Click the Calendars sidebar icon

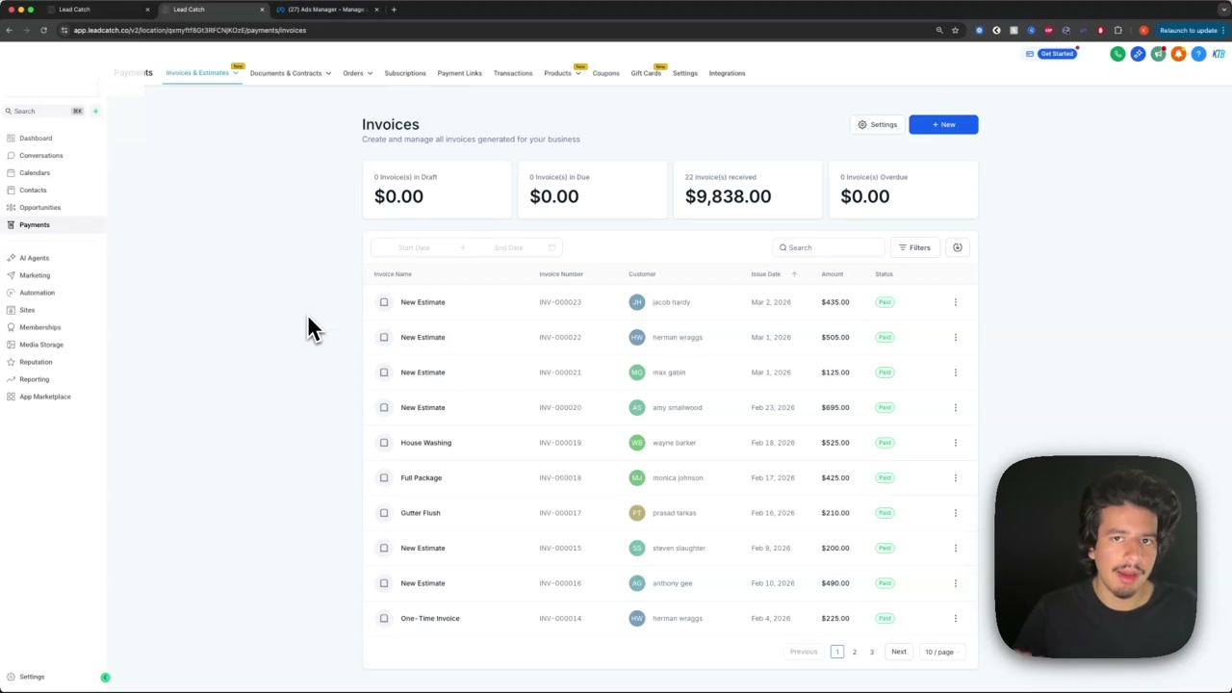point(11,172)
